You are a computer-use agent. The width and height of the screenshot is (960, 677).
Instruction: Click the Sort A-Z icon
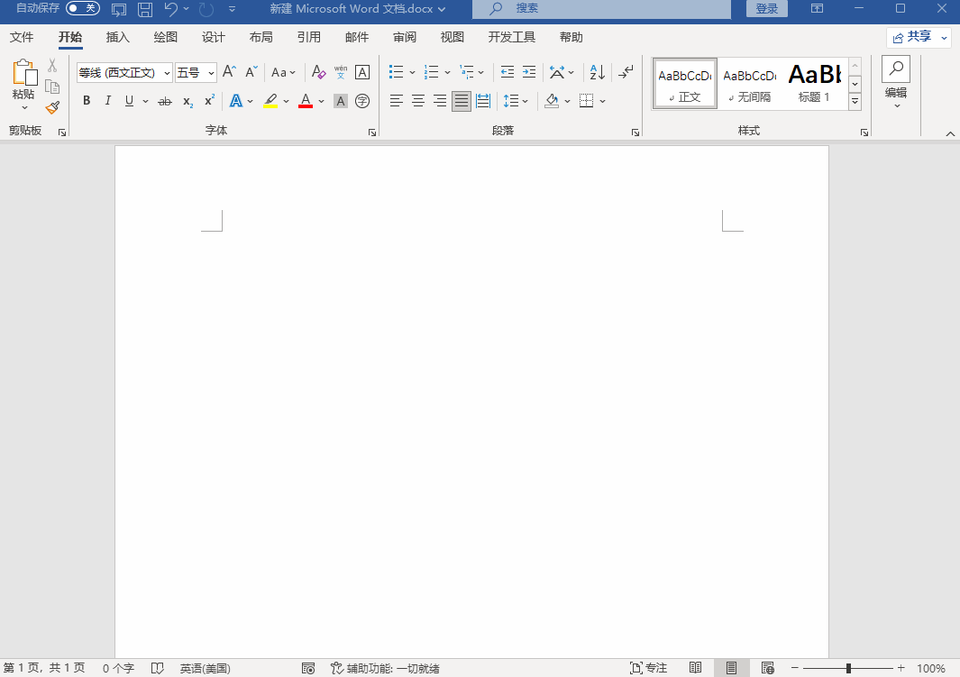pyautogui.click(x=597, y=72)
